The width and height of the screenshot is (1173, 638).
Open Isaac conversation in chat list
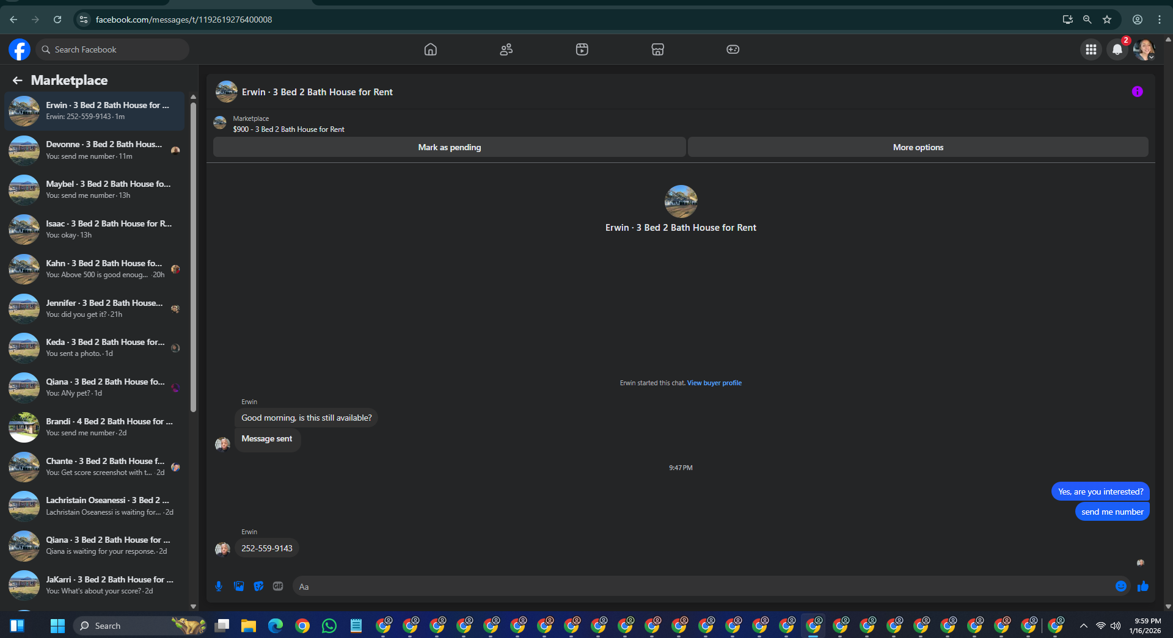(95, 229)
